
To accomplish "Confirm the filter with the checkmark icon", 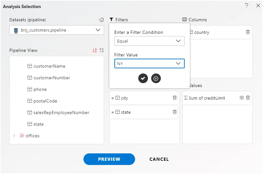I will pyautogui.click(x=143, y=78).
